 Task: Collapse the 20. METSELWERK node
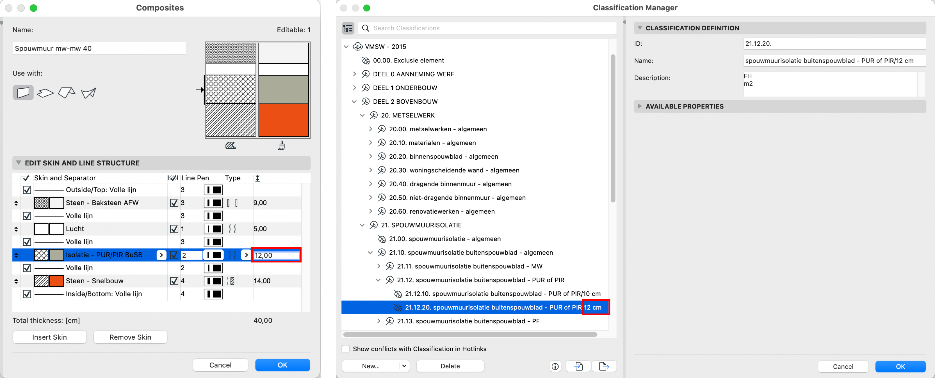(362, 116)
